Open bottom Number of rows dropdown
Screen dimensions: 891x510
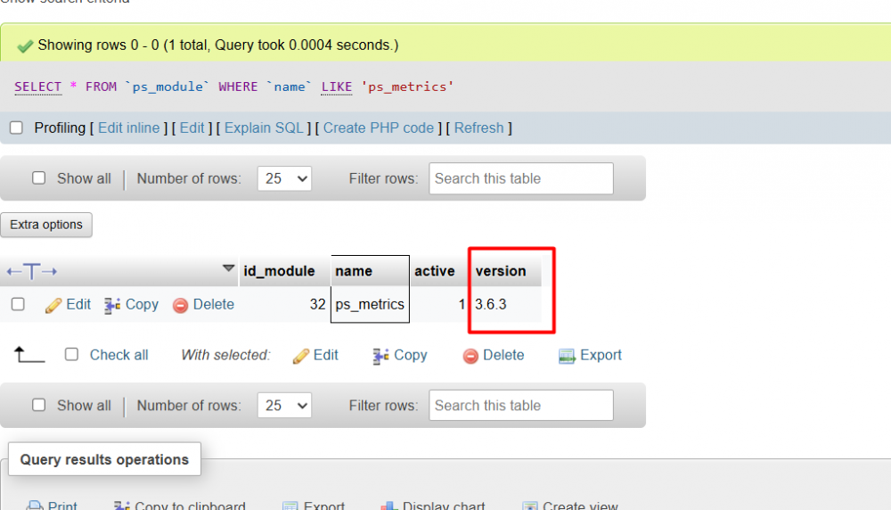(284, 406)
